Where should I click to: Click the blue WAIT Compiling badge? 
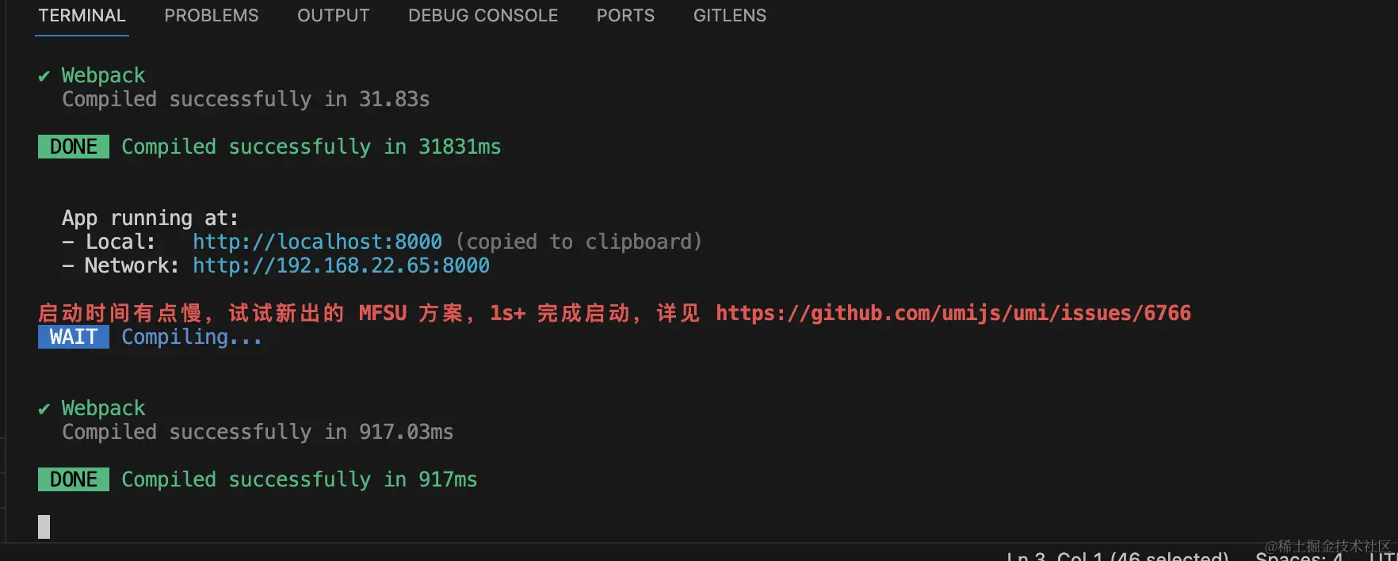[73, 337]
